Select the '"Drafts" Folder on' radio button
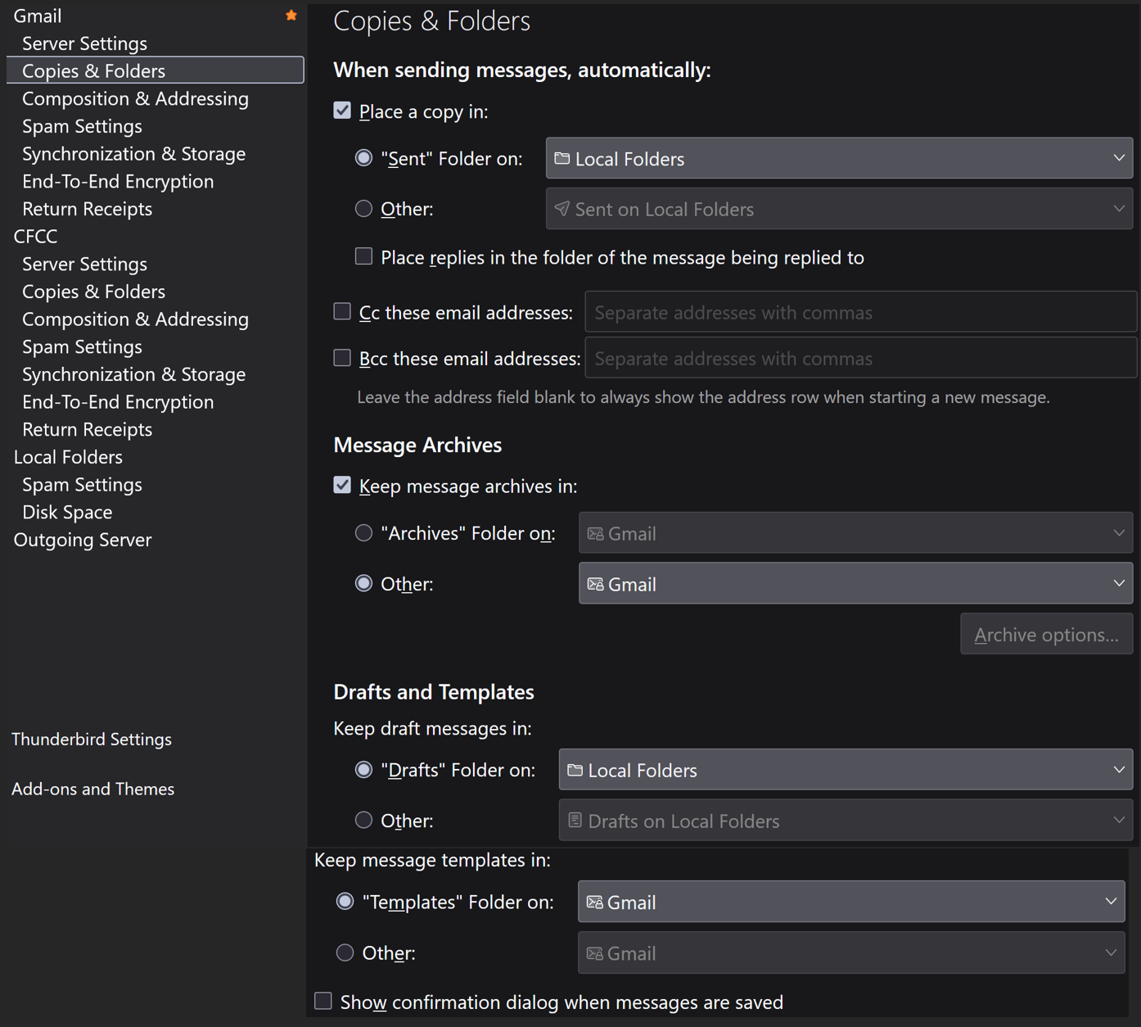Viewport: 1141px width, 1027px height. click(363, 770)
